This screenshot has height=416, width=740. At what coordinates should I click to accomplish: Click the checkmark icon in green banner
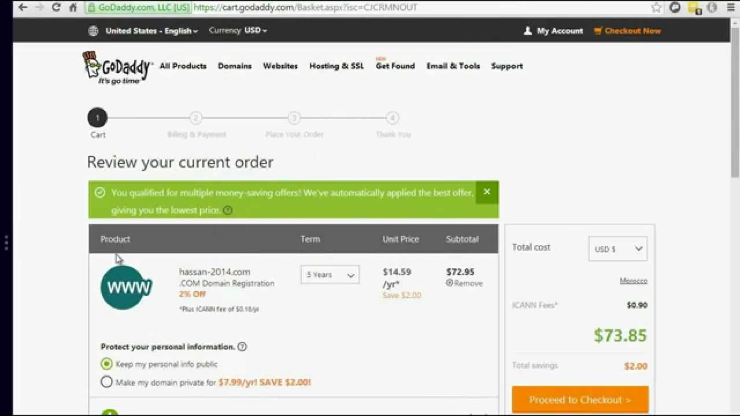pos(100,192)
